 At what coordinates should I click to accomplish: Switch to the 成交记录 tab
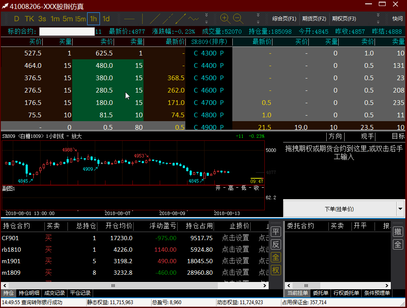pyautogui.click(x=55, y=293)
